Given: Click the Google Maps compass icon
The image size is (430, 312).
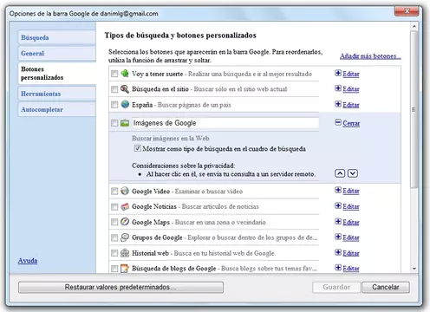Looking at the screenshot, I should coord(125,222).
